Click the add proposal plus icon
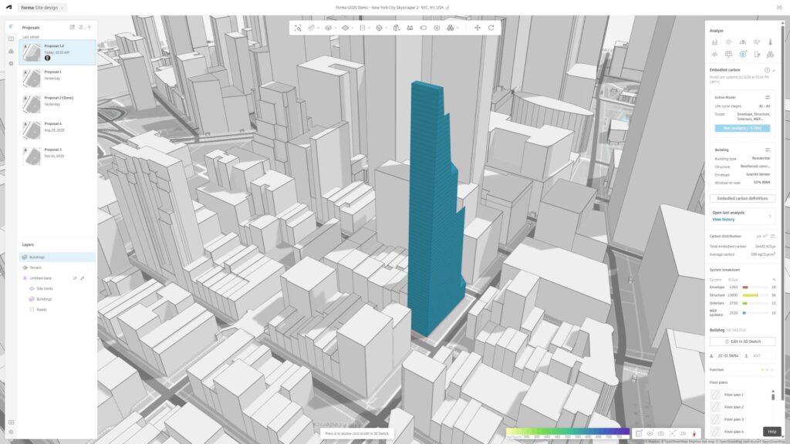Viewport: 790px width, 444px height. (89, 27)
